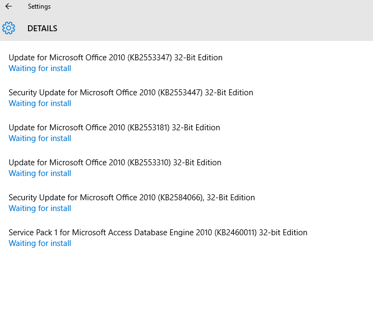Open the KB2553181 Office 2010 update entry

point(114,128)
